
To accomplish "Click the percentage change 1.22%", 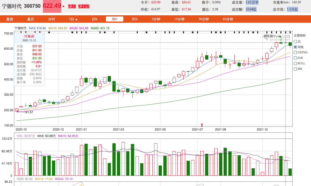I will pyautogui.click(x=84, y=6).
